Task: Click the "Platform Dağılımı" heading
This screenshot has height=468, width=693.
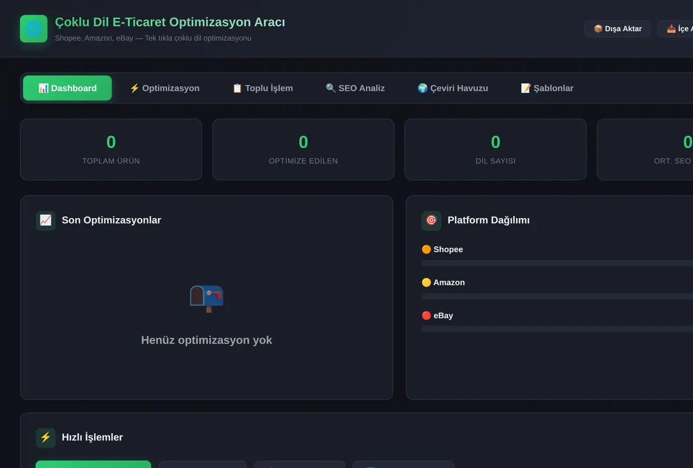Action: click(489, 220)
